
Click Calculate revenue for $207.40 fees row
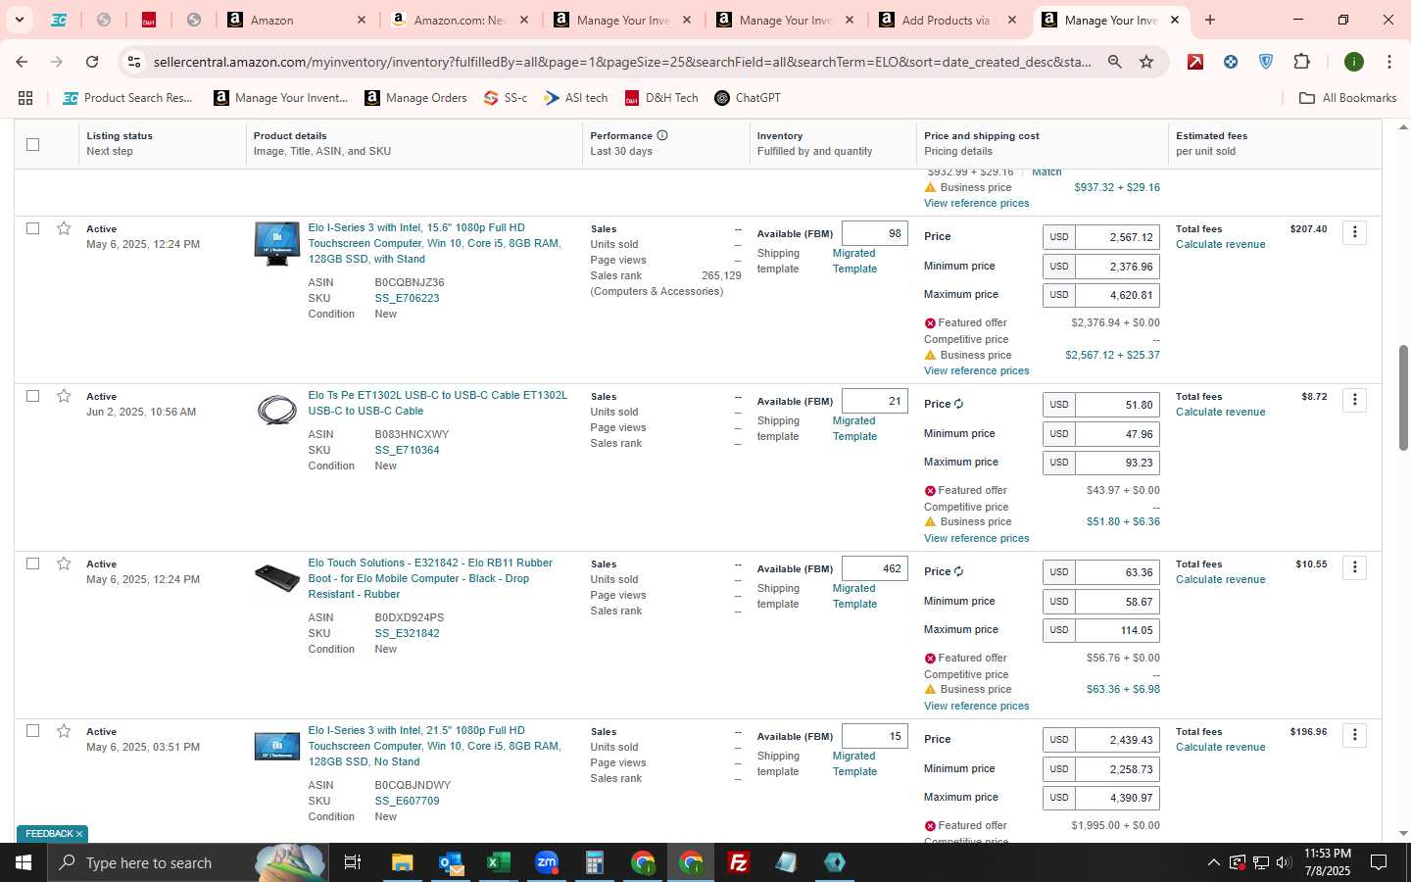tap(1220, 244)
